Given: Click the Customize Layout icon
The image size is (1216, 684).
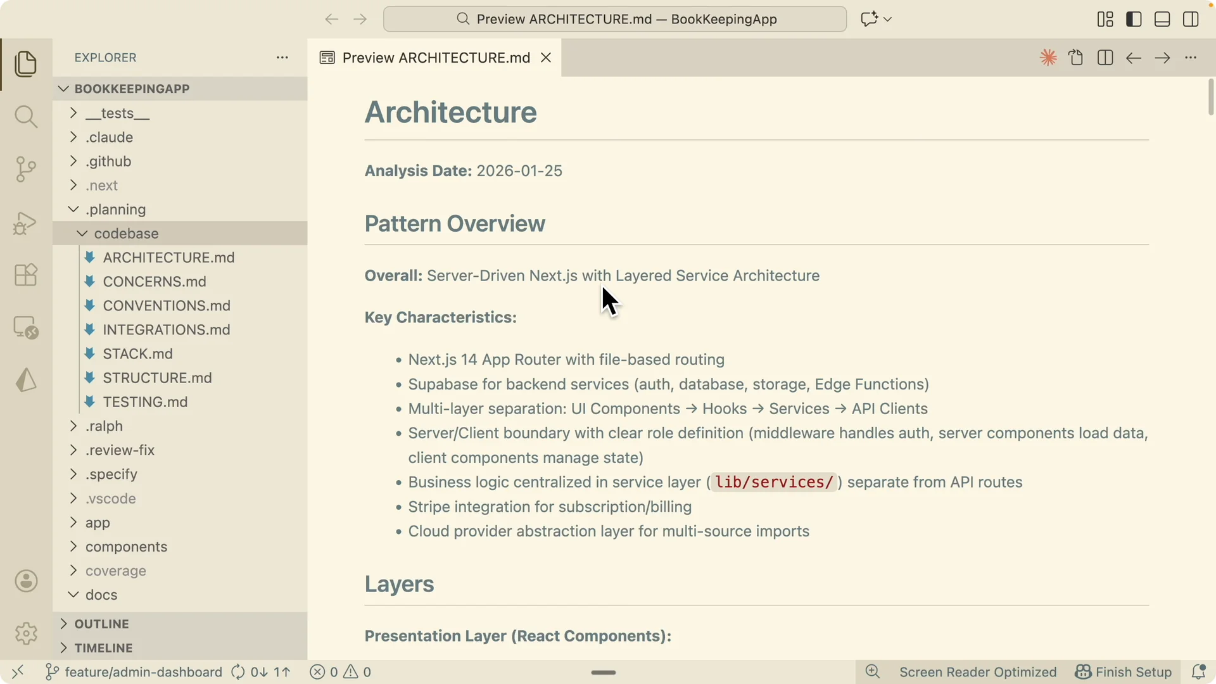Looking at the screenshot, I should tap(1105, 19).
